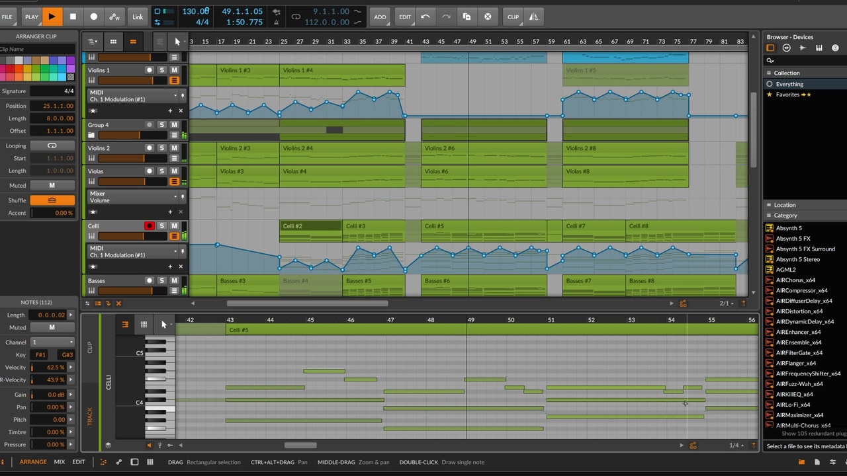Screen dimensions: 847x476
Task: Switch to the MIX view tab
Action: tap(60, 462)
